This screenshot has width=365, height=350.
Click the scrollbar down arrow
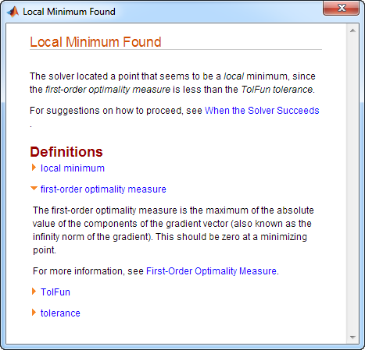point(352,338)
